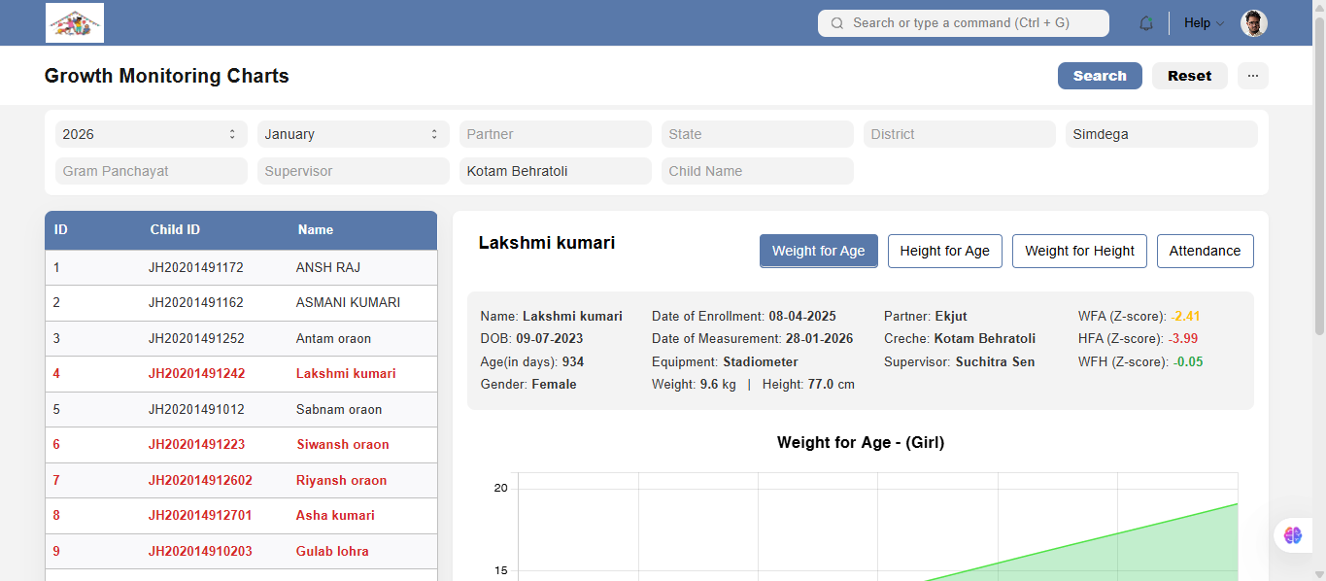Click the Partner filter field

(x=556, y=134)
